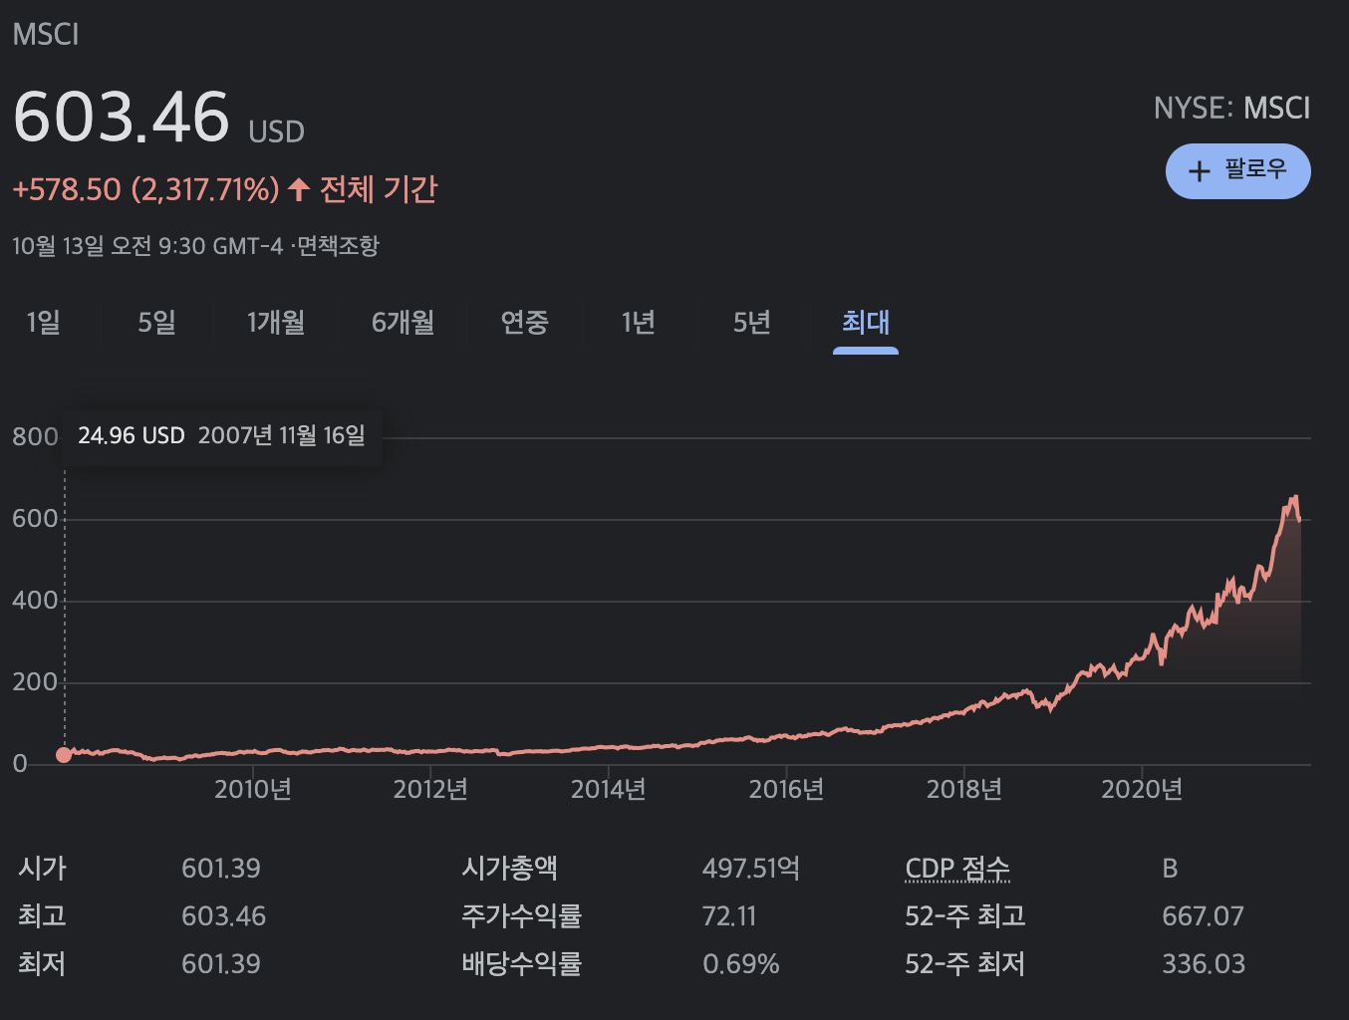
Task: Click the 시가 value 601.39
Action: [221, 869]
